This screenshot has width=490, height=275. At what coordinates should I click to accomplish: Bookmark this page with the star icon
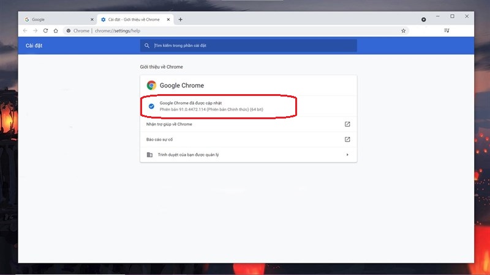(x=404, y=31)
